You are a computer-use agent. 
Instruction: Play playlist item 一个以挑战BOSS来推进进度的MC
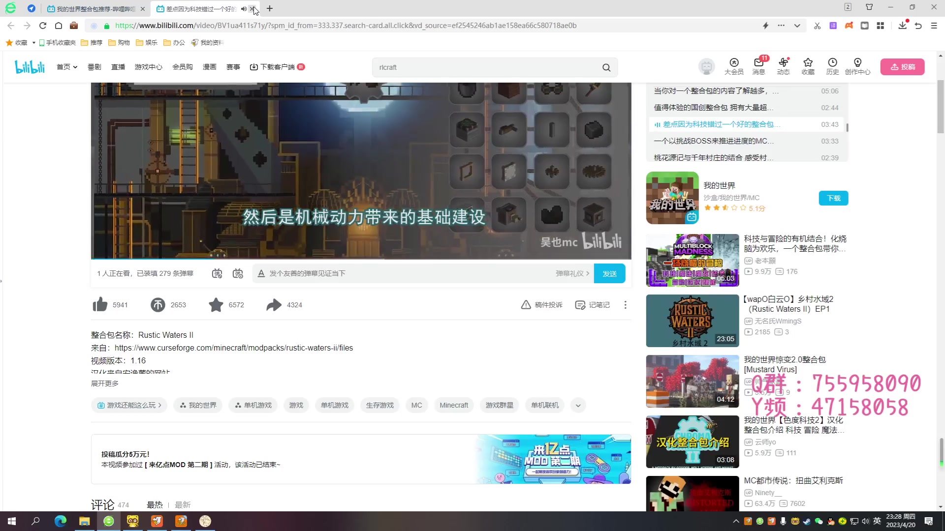pos(747,141)
